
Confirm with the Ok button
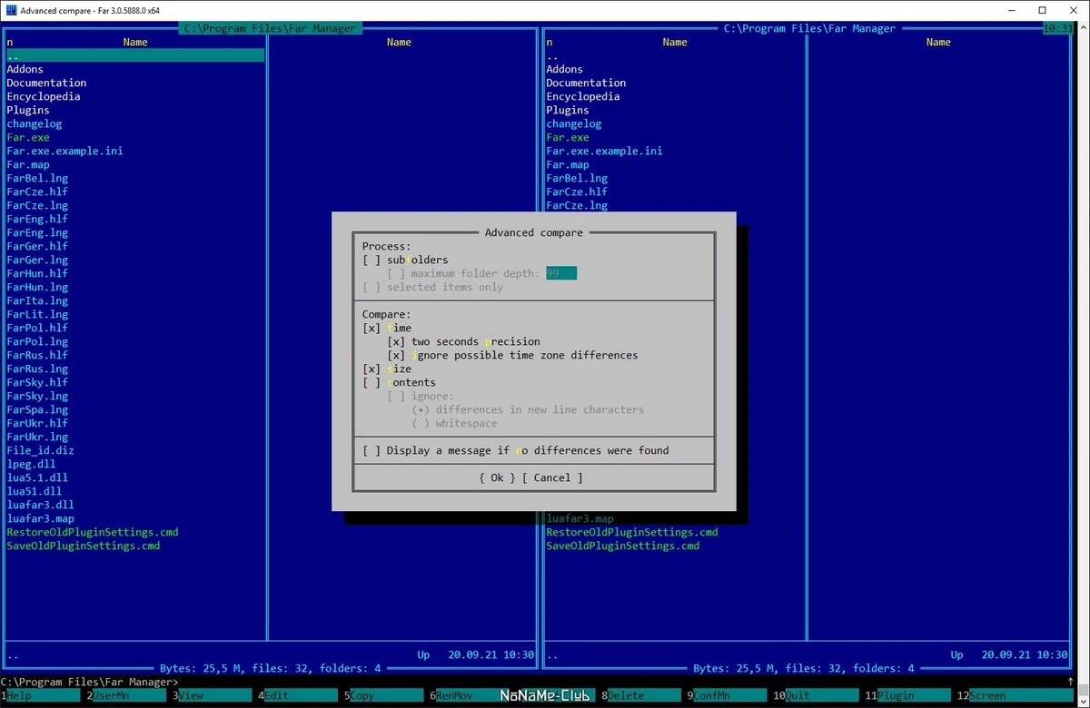497,477
